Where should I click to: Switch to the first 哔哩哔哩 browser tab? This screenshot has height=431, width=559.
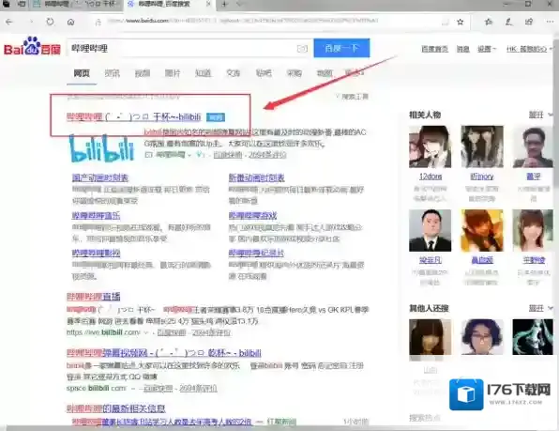point(77,5)
